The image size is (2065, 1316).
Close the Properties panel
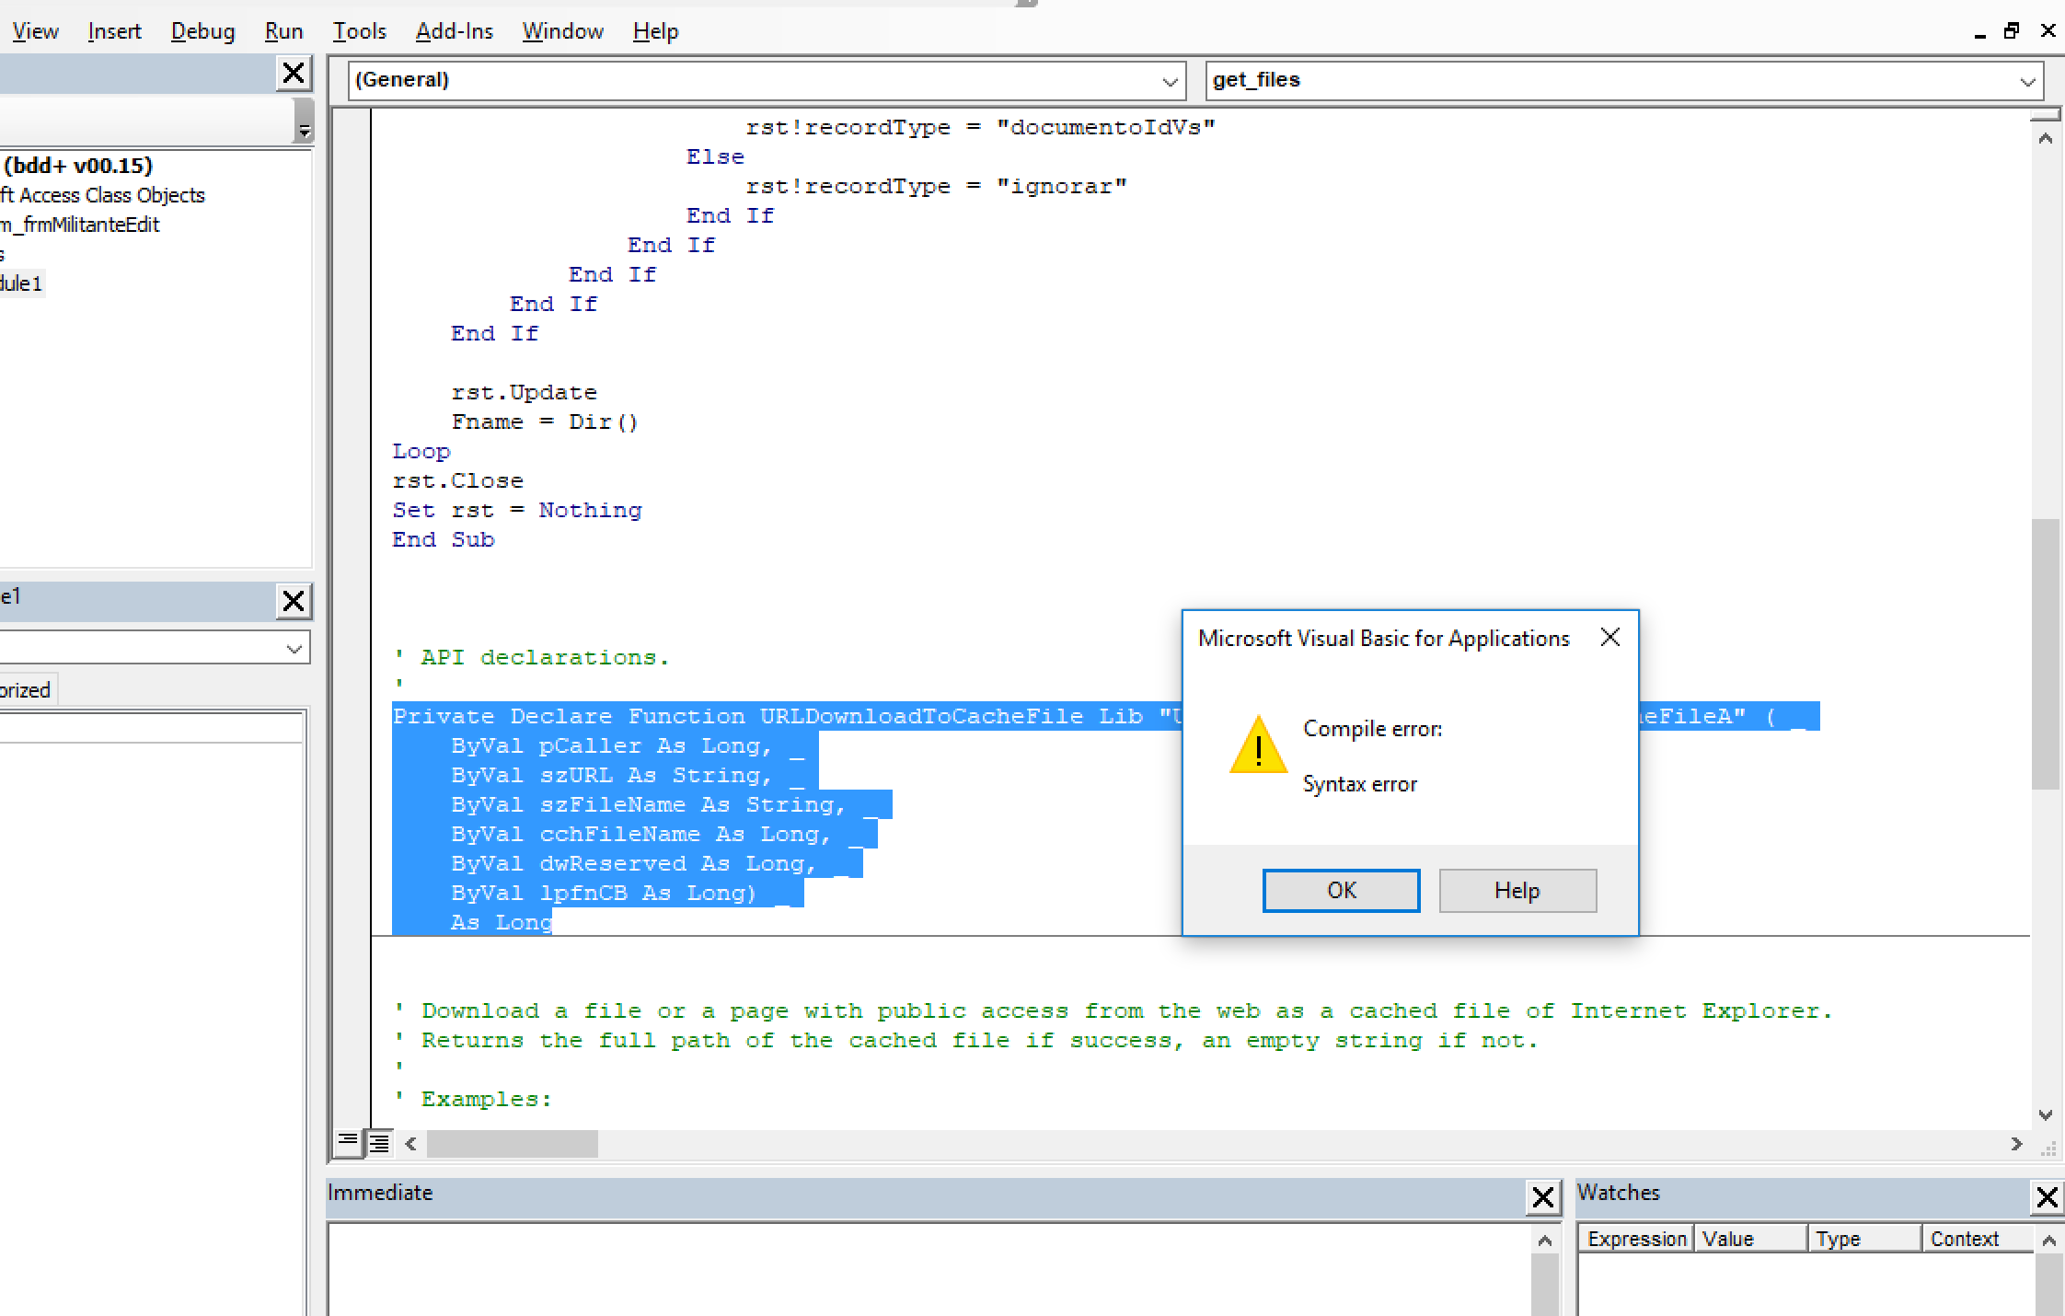[294, 601]
